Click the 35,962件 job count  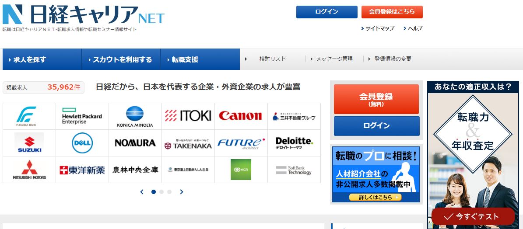[64, 87]
